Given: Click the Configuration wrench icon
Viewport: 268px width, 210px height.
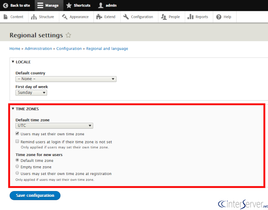Looking at the screenshot, I should 126,17.
